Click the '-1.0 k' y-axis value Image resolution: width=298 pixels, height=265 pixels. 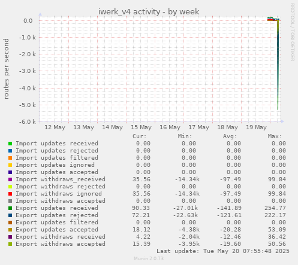(x=28, y=38)
